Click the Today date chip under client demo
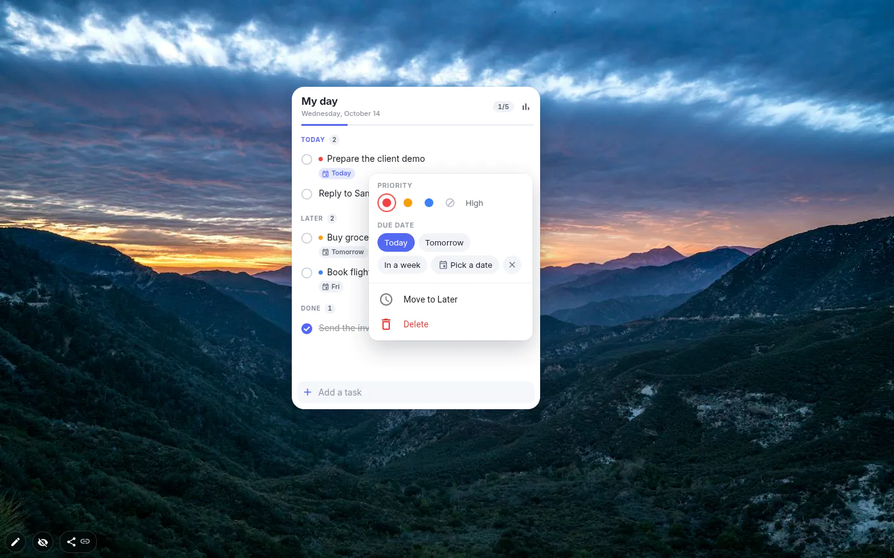The height and width of the screenshot is (558, 894). pyautogui.click(x=337, y=174)
